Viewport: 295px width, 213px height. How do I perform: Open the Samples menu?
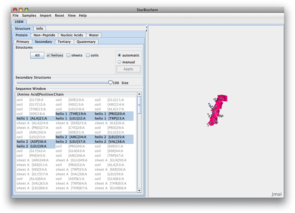coord(29,15)
